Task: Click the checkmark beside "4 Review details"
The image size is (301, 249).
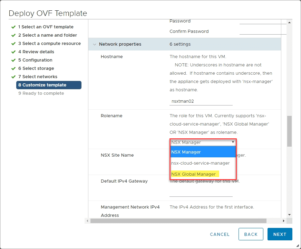Action: [x=14, y=52]
